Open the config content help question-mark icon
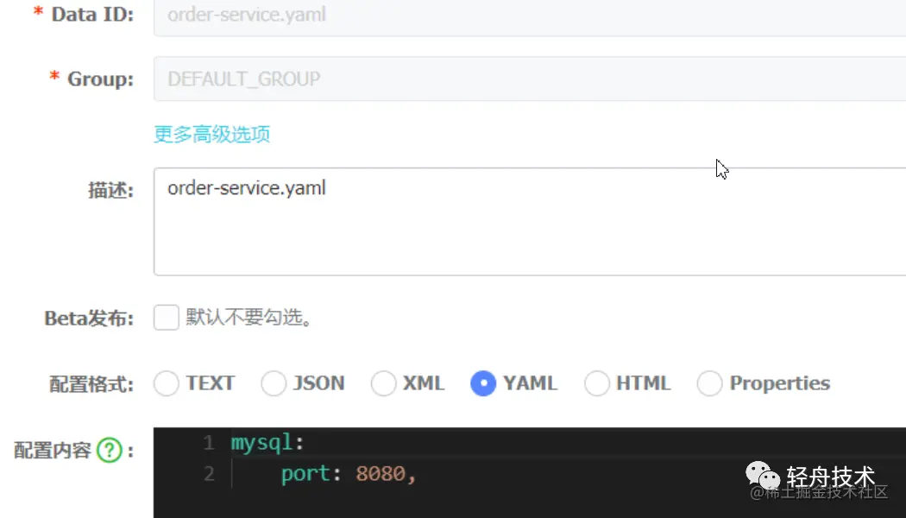906x518 pixels. point(110,451)
